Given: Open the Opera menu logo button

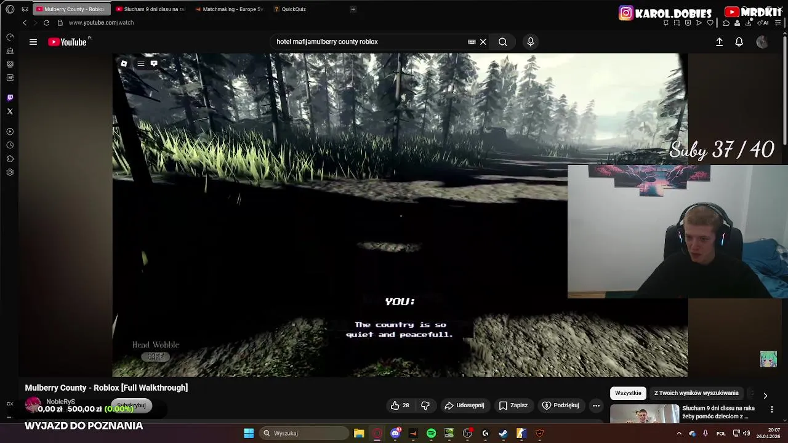Looking at the screenshot, I should [10, 9].
